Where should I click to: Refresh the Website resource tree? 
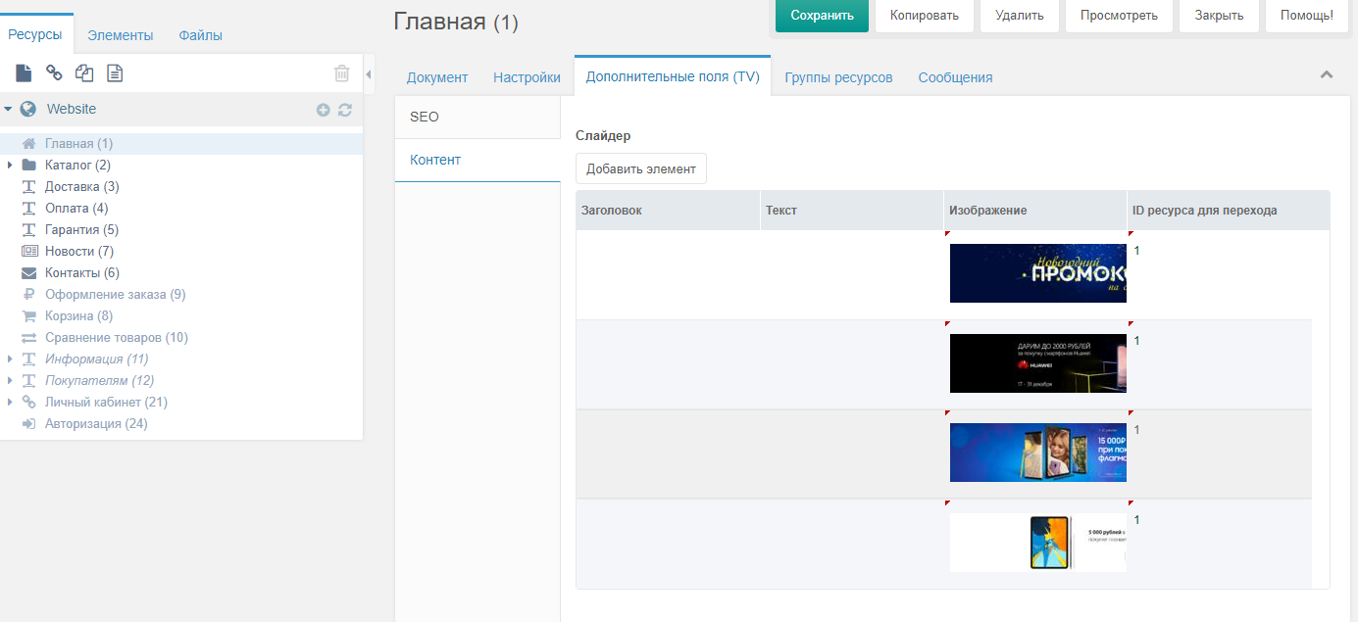click(345, 110)
